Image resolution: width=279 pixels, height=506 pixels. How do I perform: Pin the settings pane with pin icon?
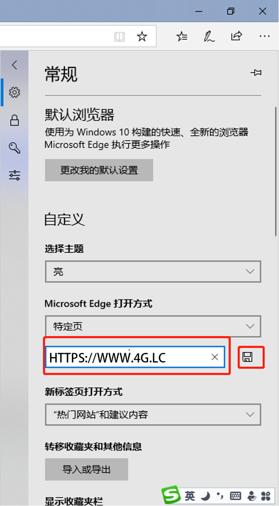click(x=256, y=73)
